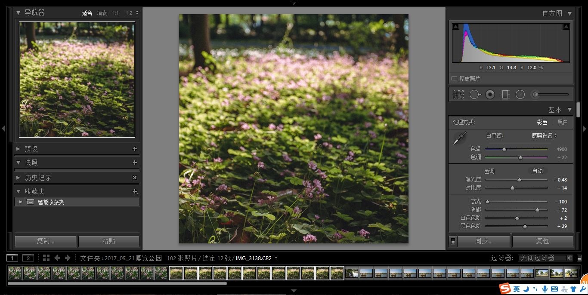Open the 关闭过滤器 filter dropdown
This screenshot has width=588, height=295.
coord(545,258)
